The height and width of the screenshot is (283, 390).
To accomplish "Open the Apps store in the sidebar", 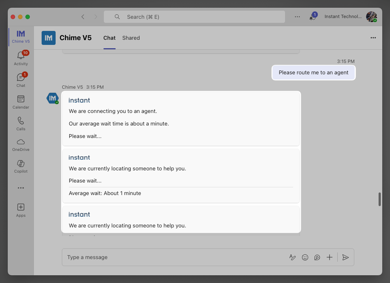I will (x=21, y=210).
